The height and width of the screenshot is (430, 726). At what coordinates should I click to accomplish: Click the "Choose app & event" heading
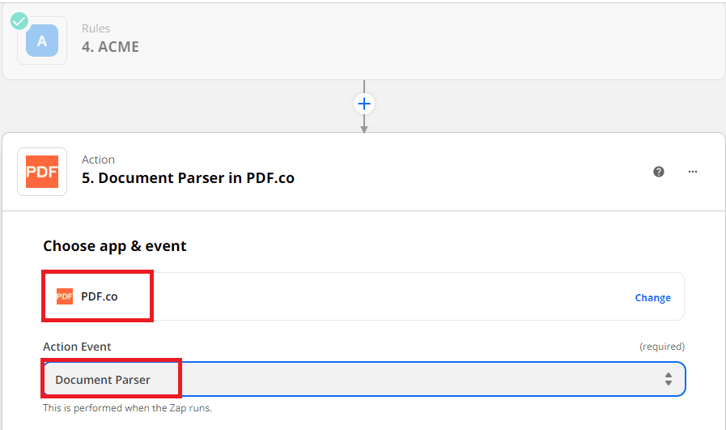(x=115, y=246)
